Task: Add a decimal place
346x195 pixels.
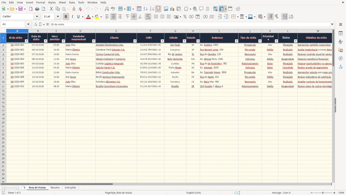Action: point(205,17)
